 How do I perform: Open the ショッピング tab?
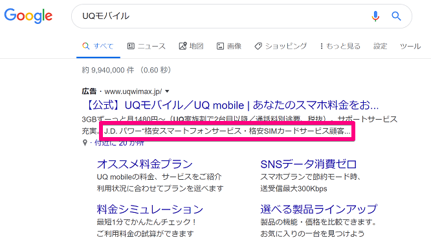pos(281,46)
